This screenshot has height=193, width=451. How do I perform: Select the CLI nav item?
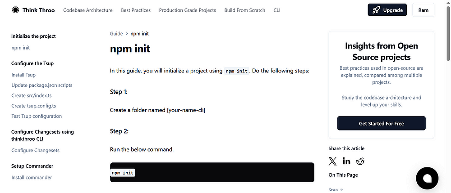click(x=277, y=10)
